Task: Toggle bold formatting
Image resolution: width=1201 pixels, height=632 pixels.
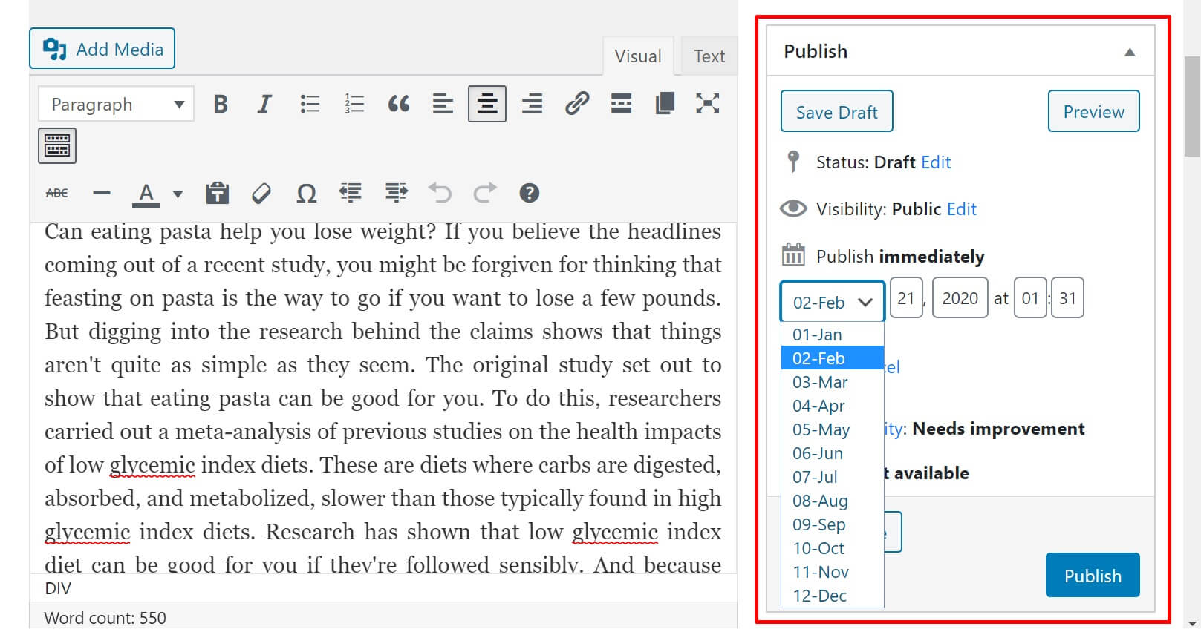Action: (x=221, y=104)
